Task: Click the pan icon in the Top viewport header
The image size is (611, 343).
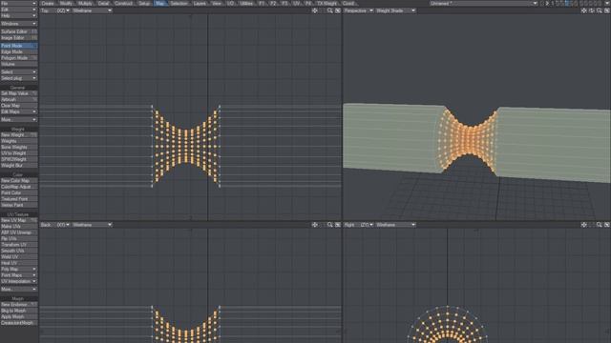Action: click(314, 10)
